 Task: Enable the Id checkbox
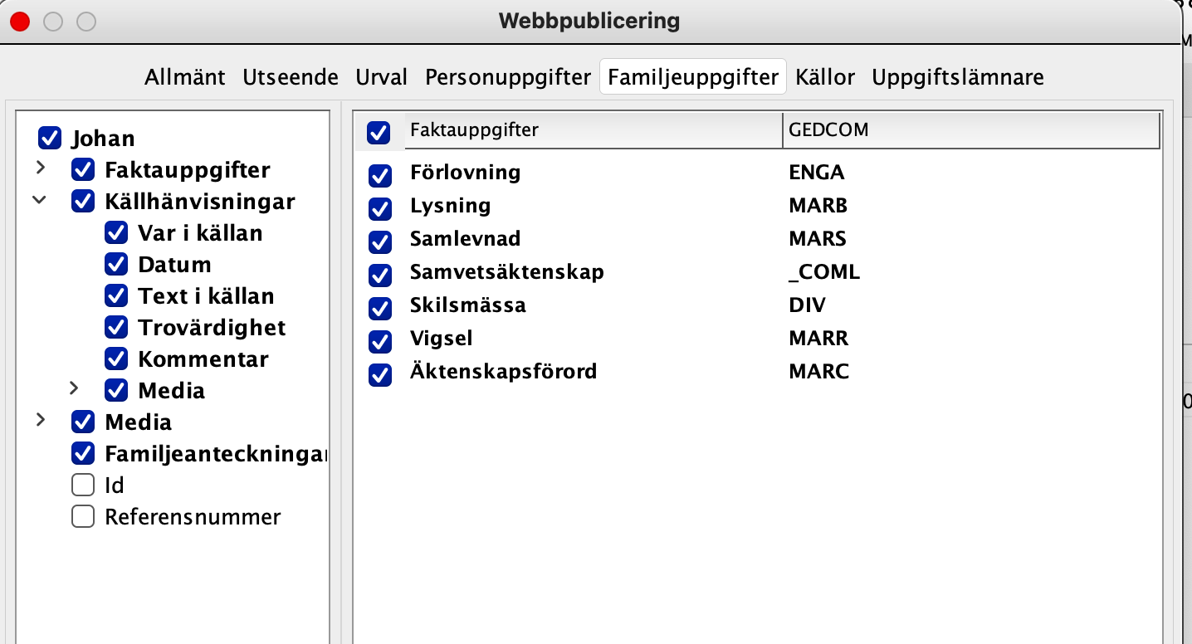[83, 485]
